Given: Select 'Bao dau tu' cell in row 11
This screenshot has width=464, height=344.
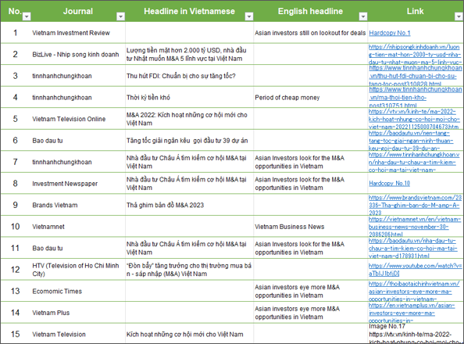Looking at the screenshot, I should tap(78, 249).
